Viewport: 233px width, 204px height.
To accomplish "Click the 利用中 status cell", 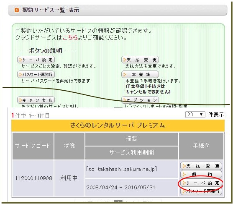I will (x=69, y=178).
